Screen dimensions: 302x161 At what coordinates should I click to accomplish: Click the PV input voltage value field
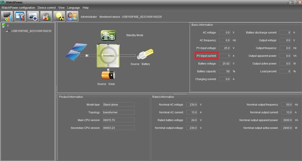[x=224, y=48]
